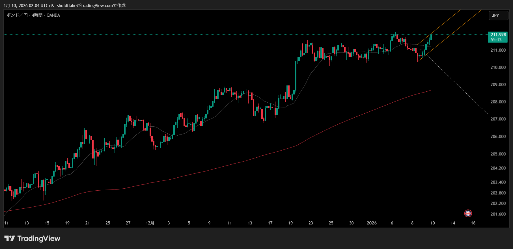
Task: Select the white dotted descending trend line
Action: pyautogui.click(x=458, y=85)
